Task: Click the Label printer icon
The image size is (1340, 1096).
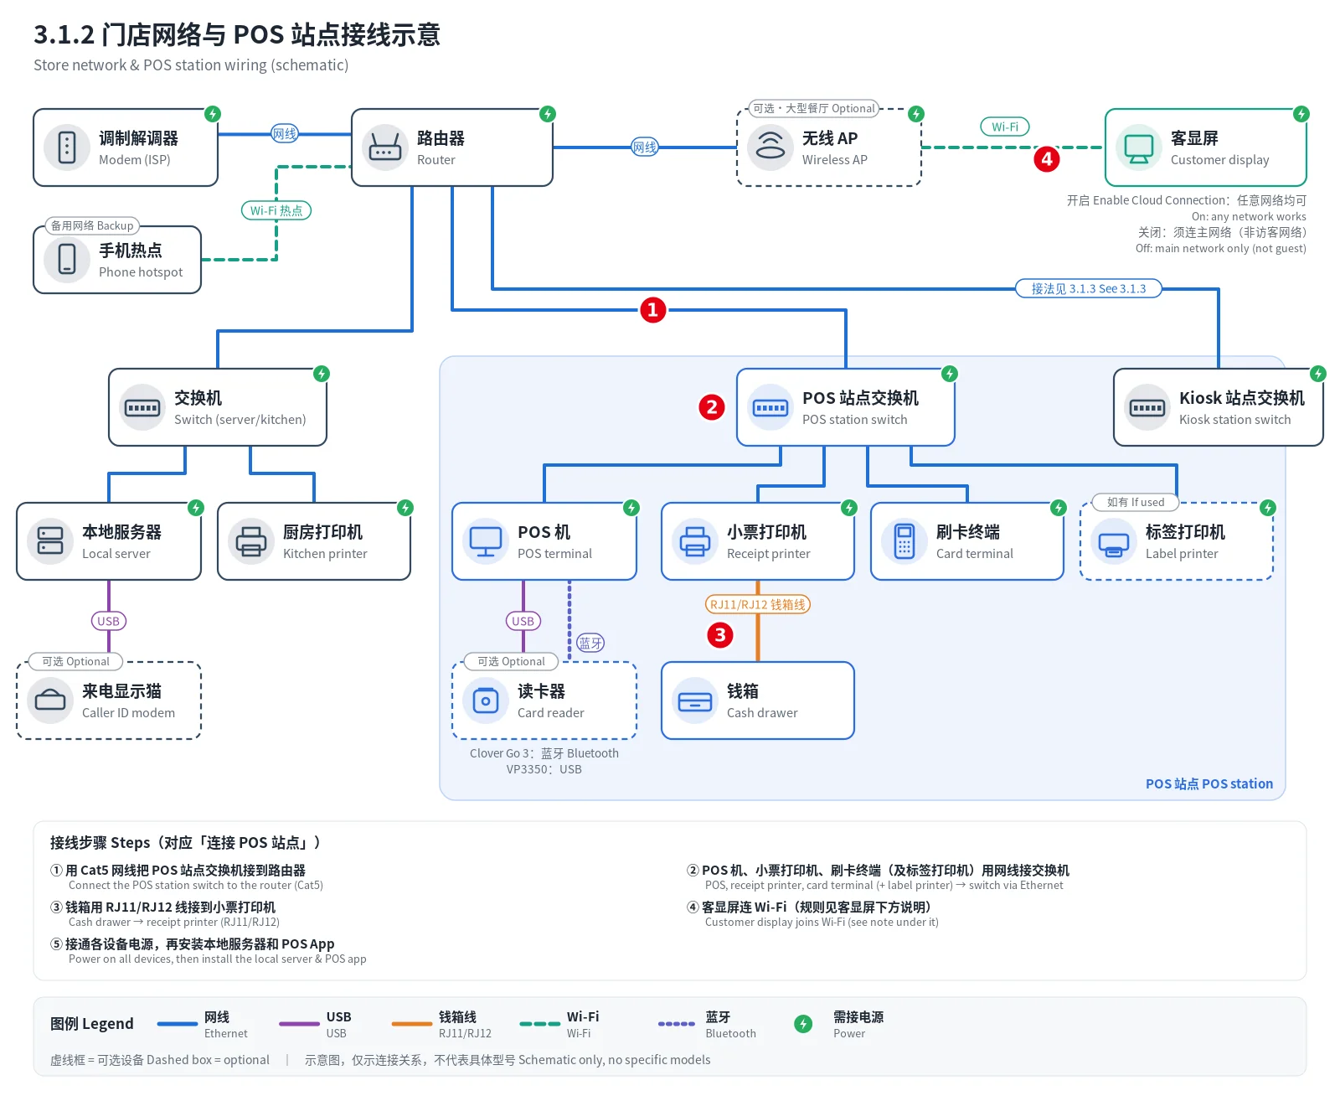Action: point(1114,541)
